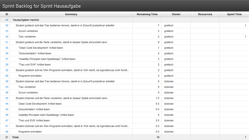Click the Totals remaining time value 19
Viewport: 249px width, 140px height.
[157, 137]
